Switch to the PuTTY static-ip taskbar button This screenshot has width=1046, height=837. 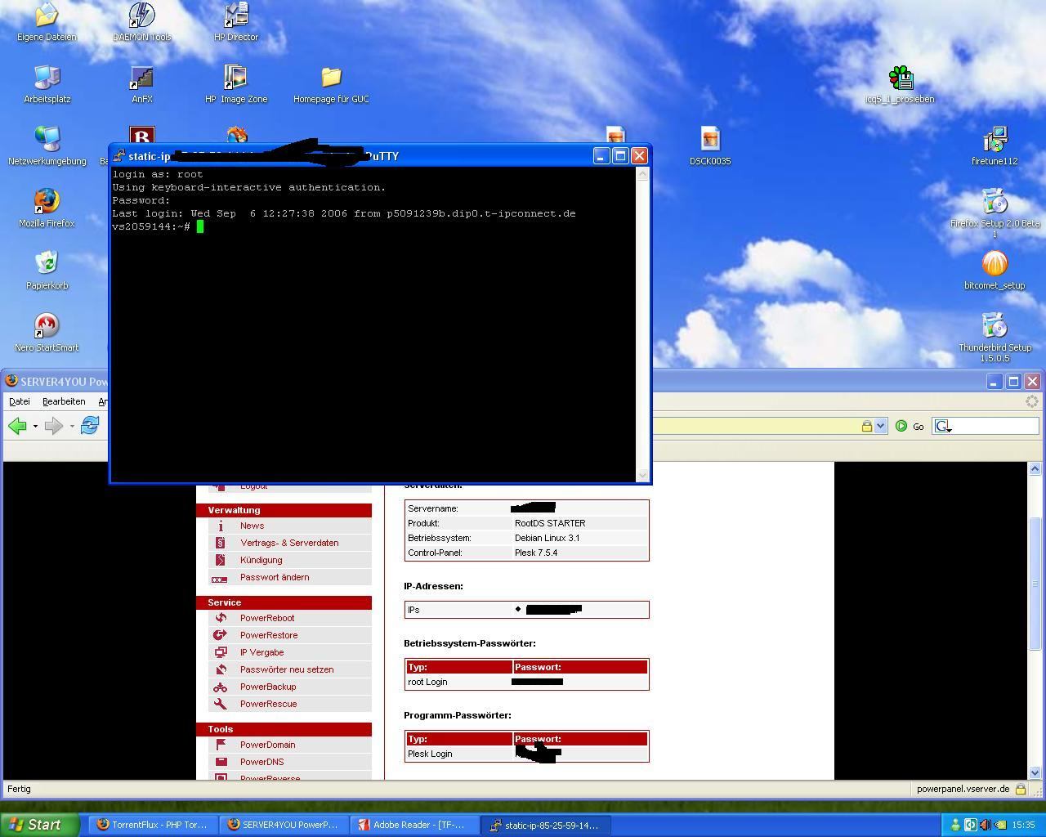[x=545, y=825]
